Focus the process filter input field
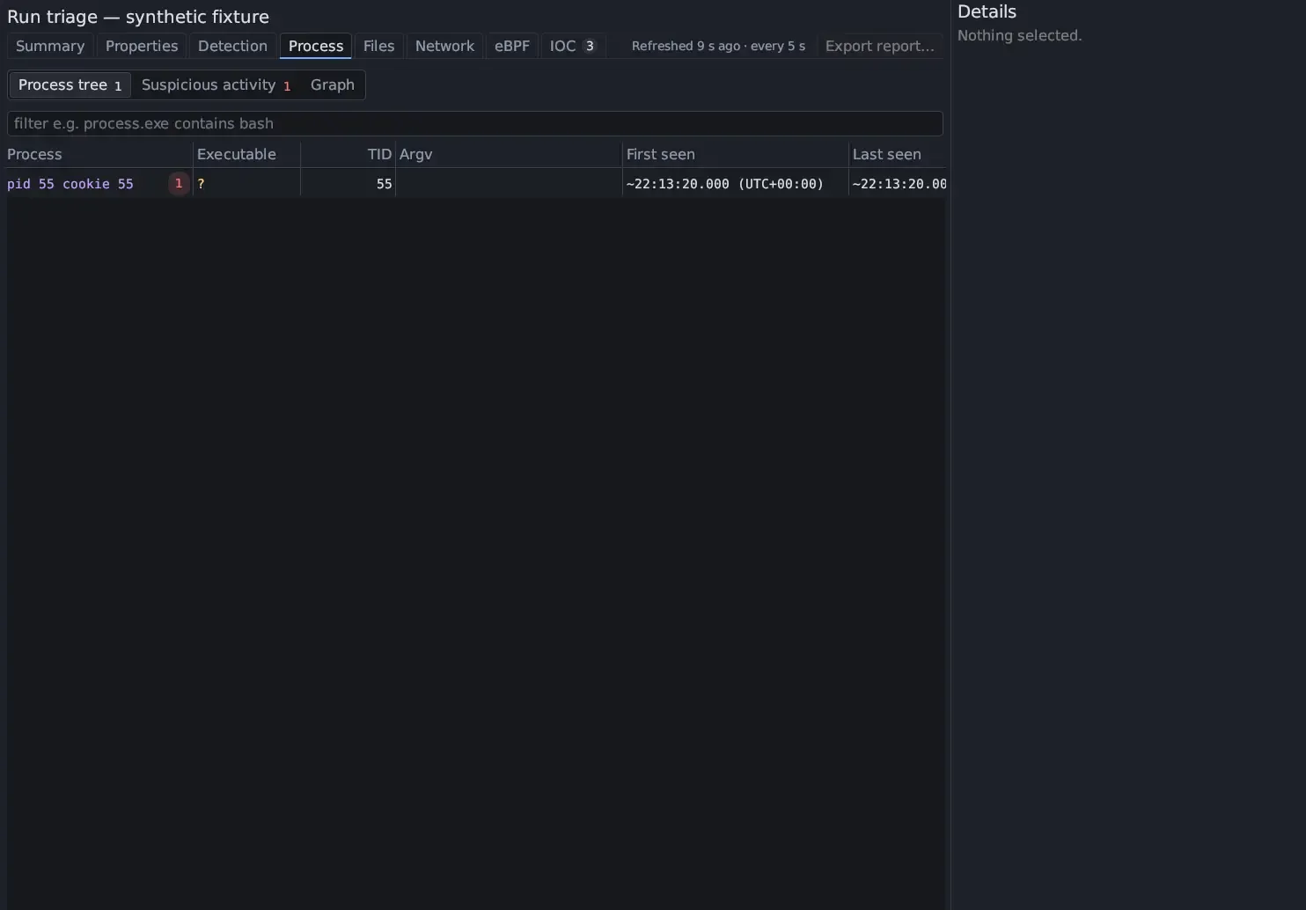The image size is (1306, 910). click(475, 124)
